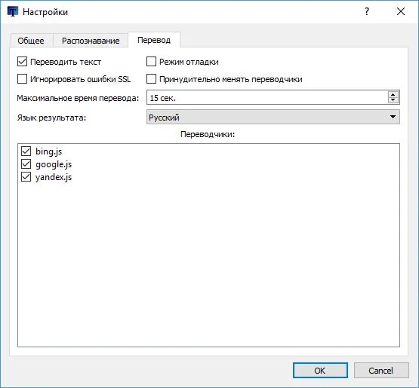Turn on Режим отладки checkbox

coord(151,62)
